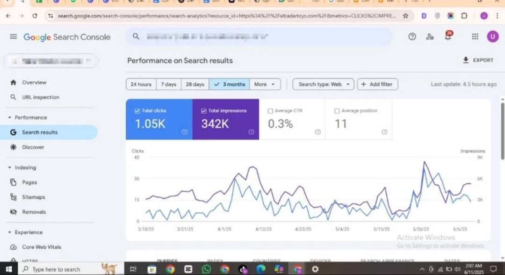Open the notifications bell icon
505x275 pixels.
pyautogui.click(x=448, y=37)
